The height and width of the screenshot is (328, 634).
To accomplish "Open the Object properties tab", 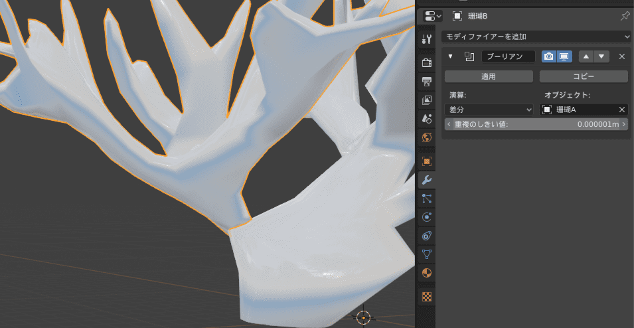I will click(x=427, y=161).
